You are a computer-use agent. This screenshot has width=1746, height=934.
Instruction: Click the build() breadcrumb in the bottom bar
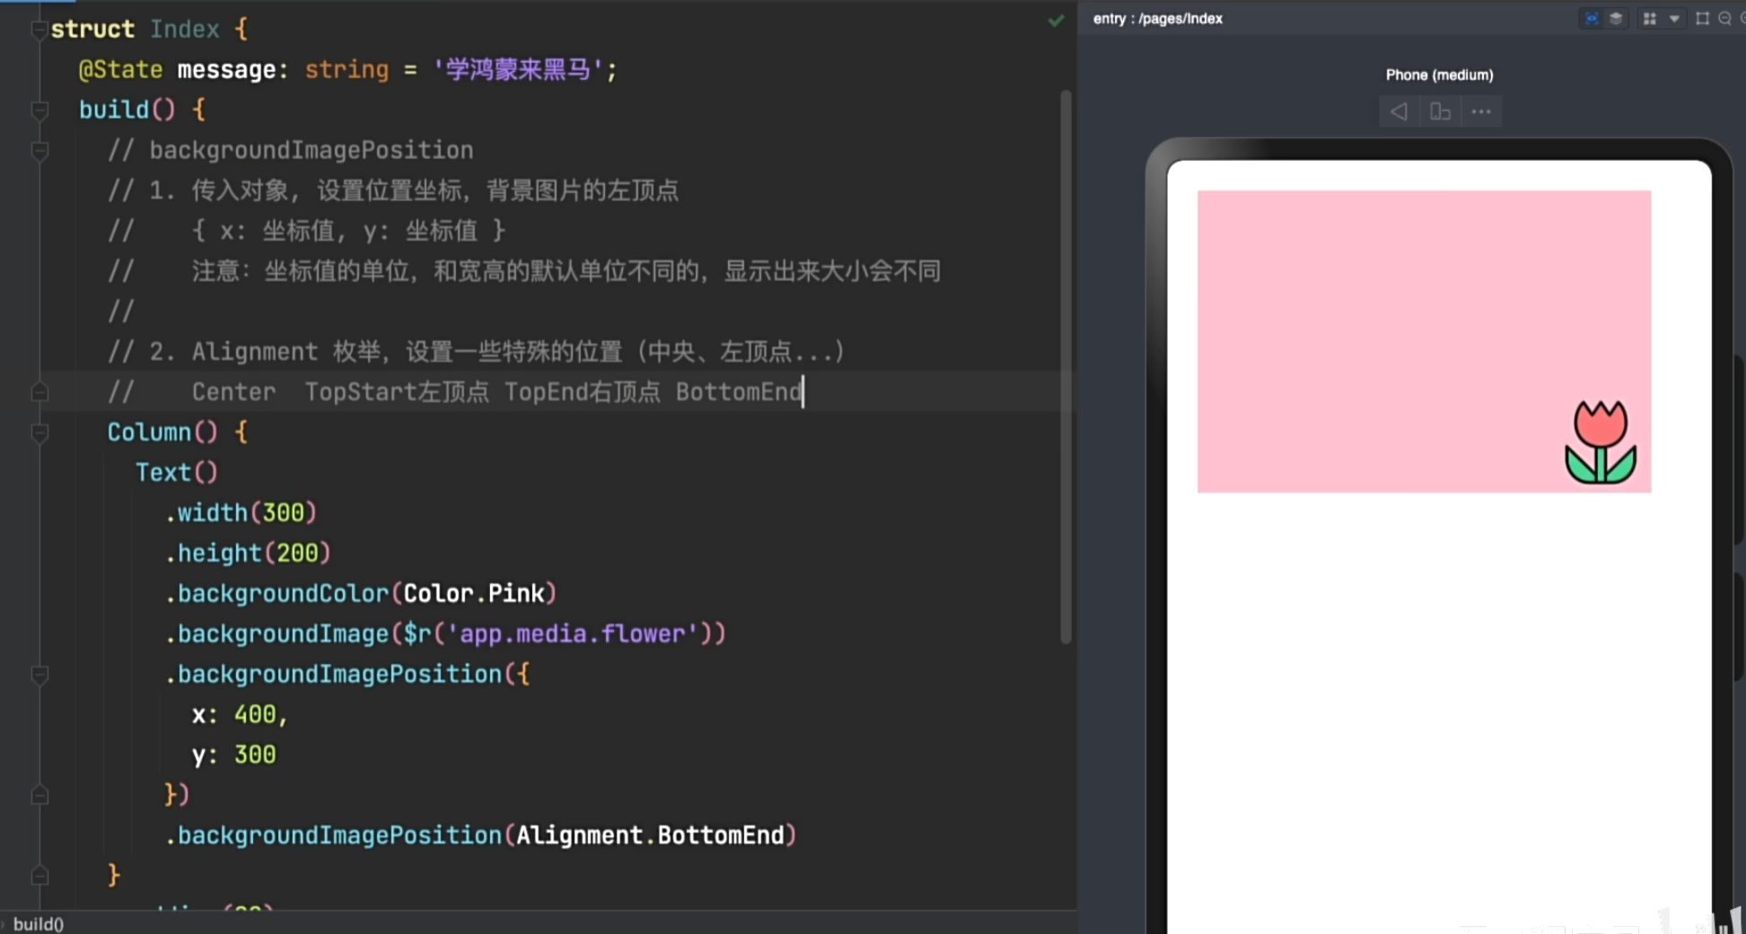(x=39, y=924)
